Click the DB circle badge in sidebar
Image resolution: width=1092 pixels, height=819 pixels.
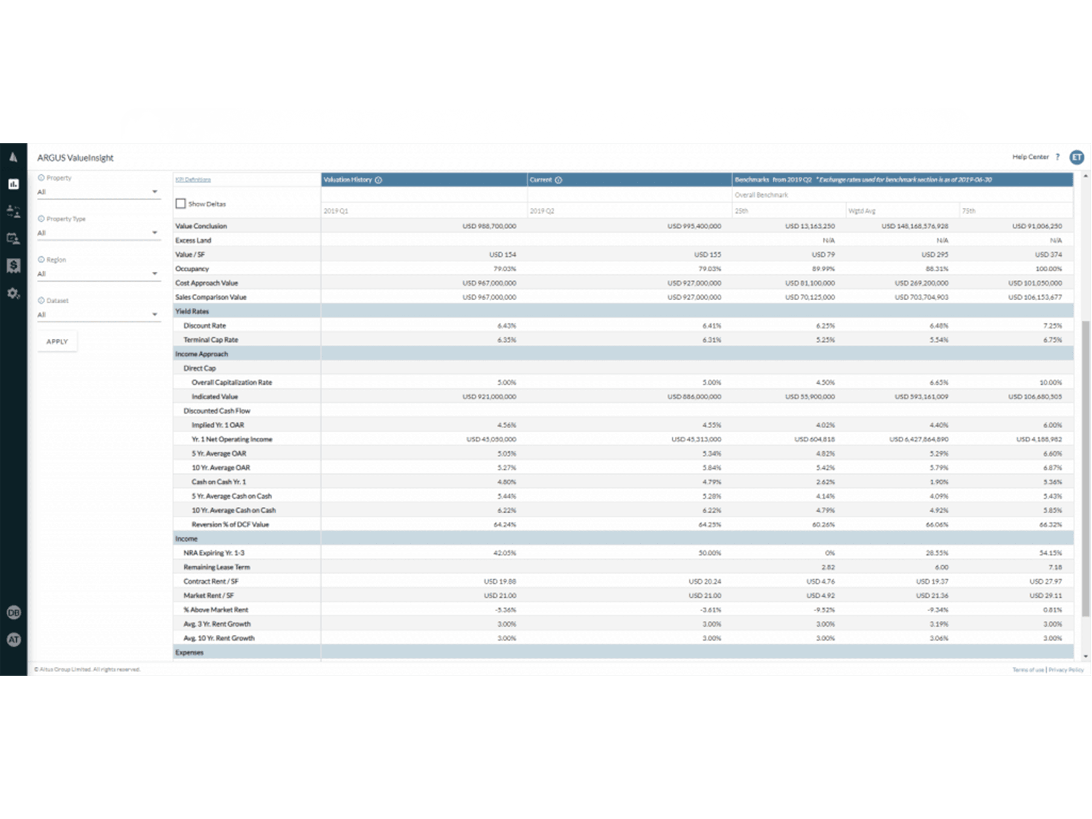tap(13, 613)
